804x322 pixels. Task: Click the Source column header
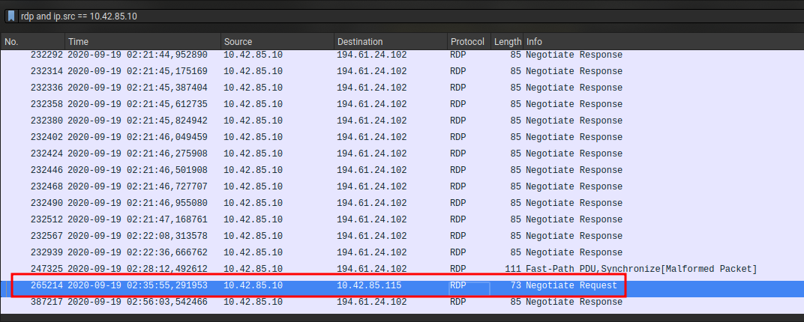click(x=276, y=42)
